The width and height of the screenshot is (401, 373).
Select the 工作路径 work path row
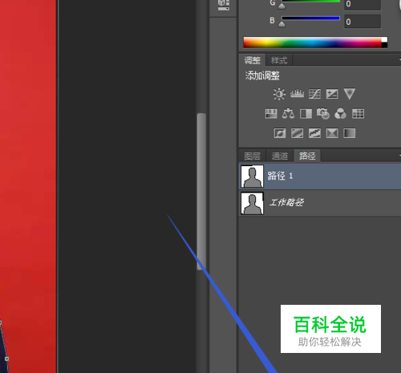coord(320,203)
